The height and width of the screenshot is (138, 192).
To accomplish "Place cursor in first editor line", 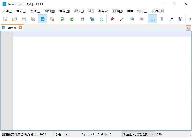I will [x=102, y=34].
